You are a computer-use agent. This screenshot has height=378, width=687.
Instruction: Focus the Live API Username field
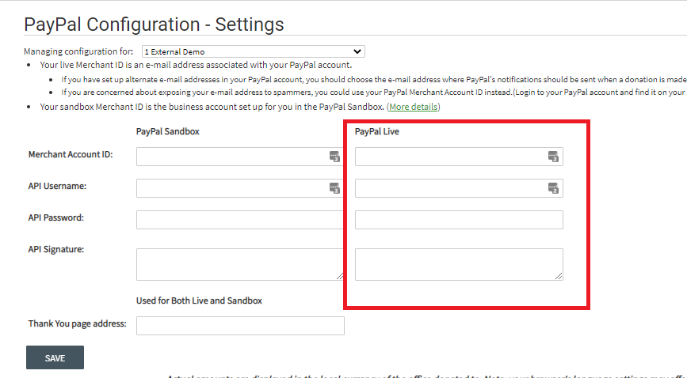coord(459,188)
